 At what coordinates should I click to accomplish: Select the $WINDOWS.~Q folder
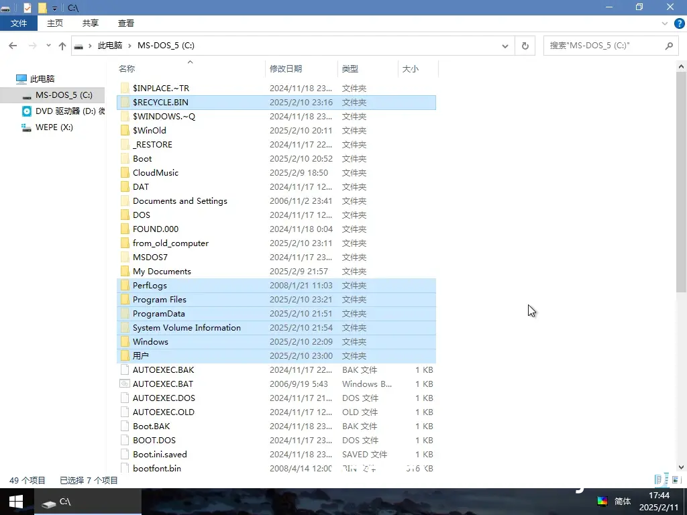tap(276, 117)
